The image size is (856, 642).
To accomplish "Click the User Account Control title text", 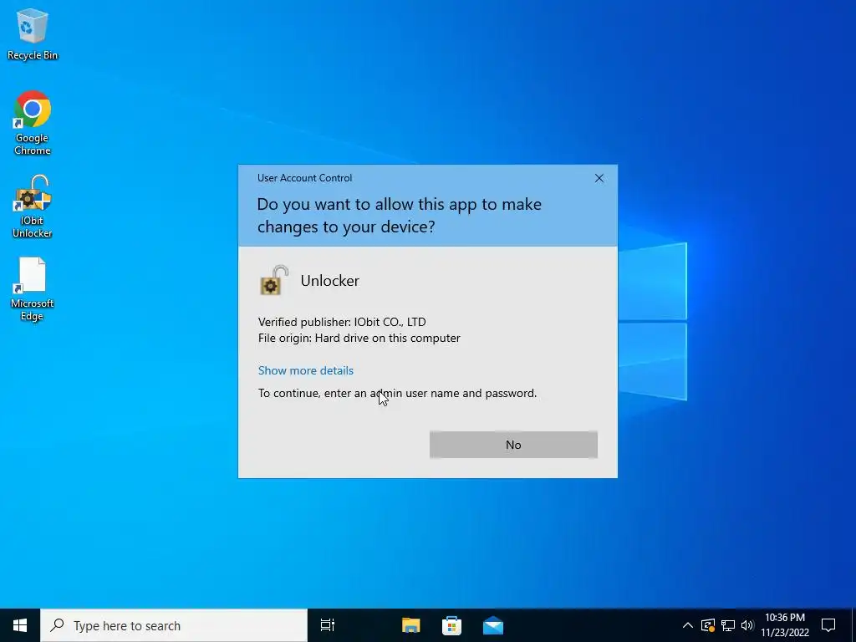I will point(304,178).
